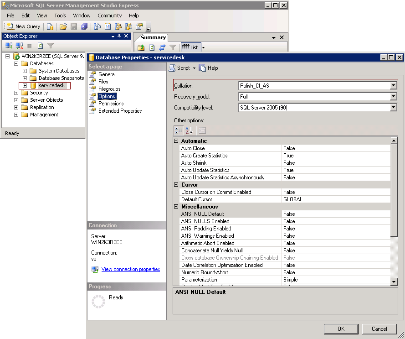Viewport: 405px width, 339px height.
Task: Open the Collation dropdown
Action: tap(393, 85)
